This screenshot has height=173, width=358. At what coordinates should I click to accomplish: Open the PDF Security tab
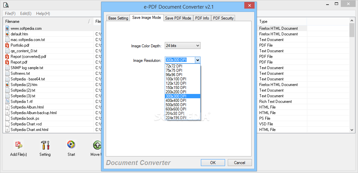(x=223, y=18)
